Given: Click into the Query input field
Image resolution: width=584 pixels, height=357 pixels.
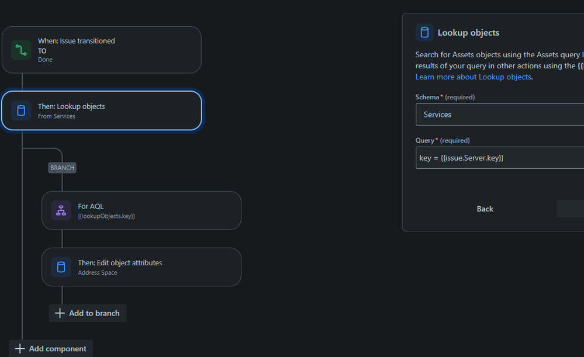Looking at the screenshot, I should 500,158.
